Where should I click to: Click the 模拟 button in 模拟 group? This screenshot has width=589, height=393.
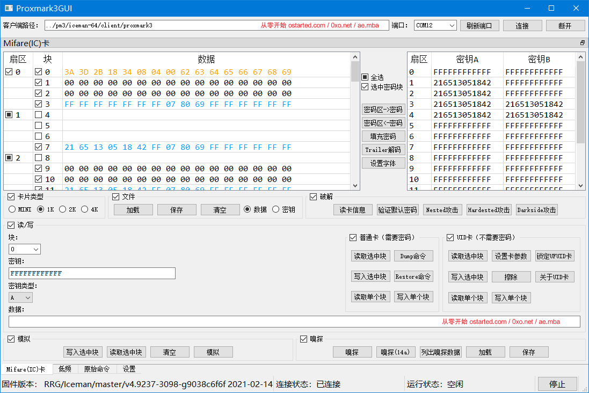click(213, 352)
